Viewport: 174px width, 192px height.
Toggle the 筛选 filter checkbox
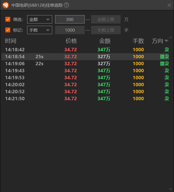point(8,19)
